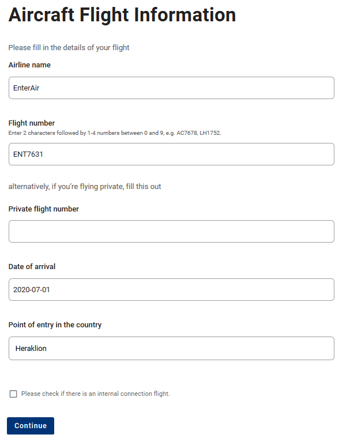The width and height of the screenshot is (354, 442).
Task: Click the flight number format hint text
Action: (x=115, y=133)
